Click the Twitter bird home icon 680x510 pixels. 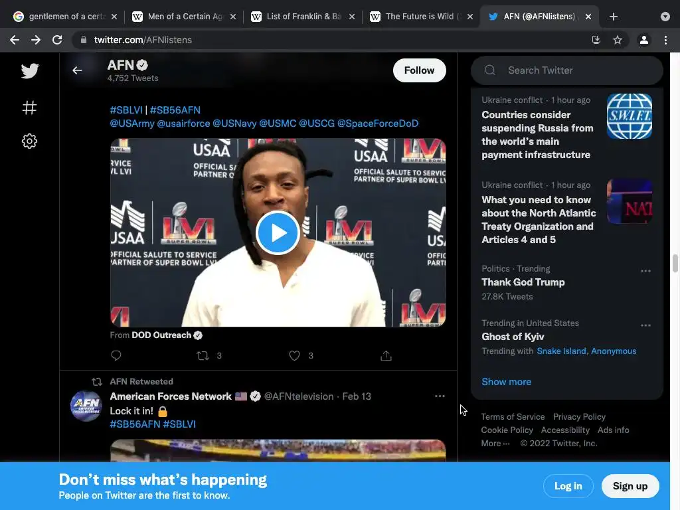coord(29,70)
